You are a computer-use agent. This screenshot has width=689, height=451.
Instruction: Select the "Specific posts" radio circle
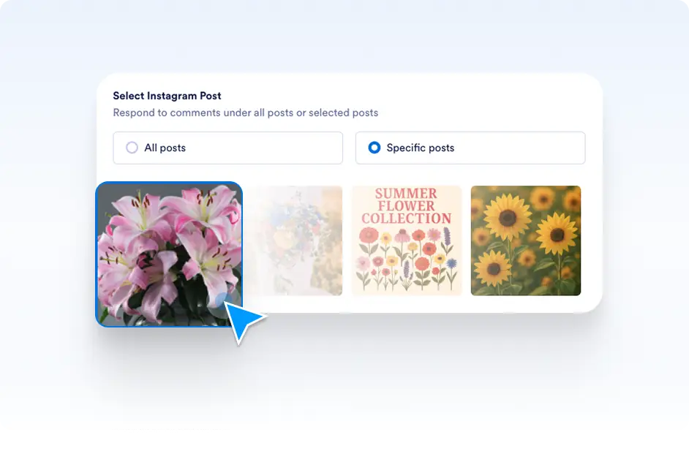[374, 148]
